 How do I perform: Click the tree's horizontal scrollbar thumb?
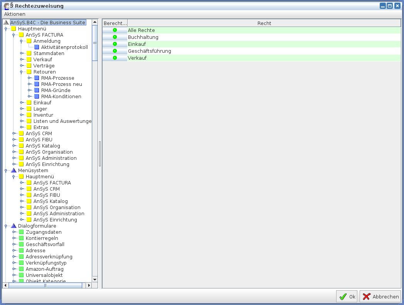(x=45, y=285)
